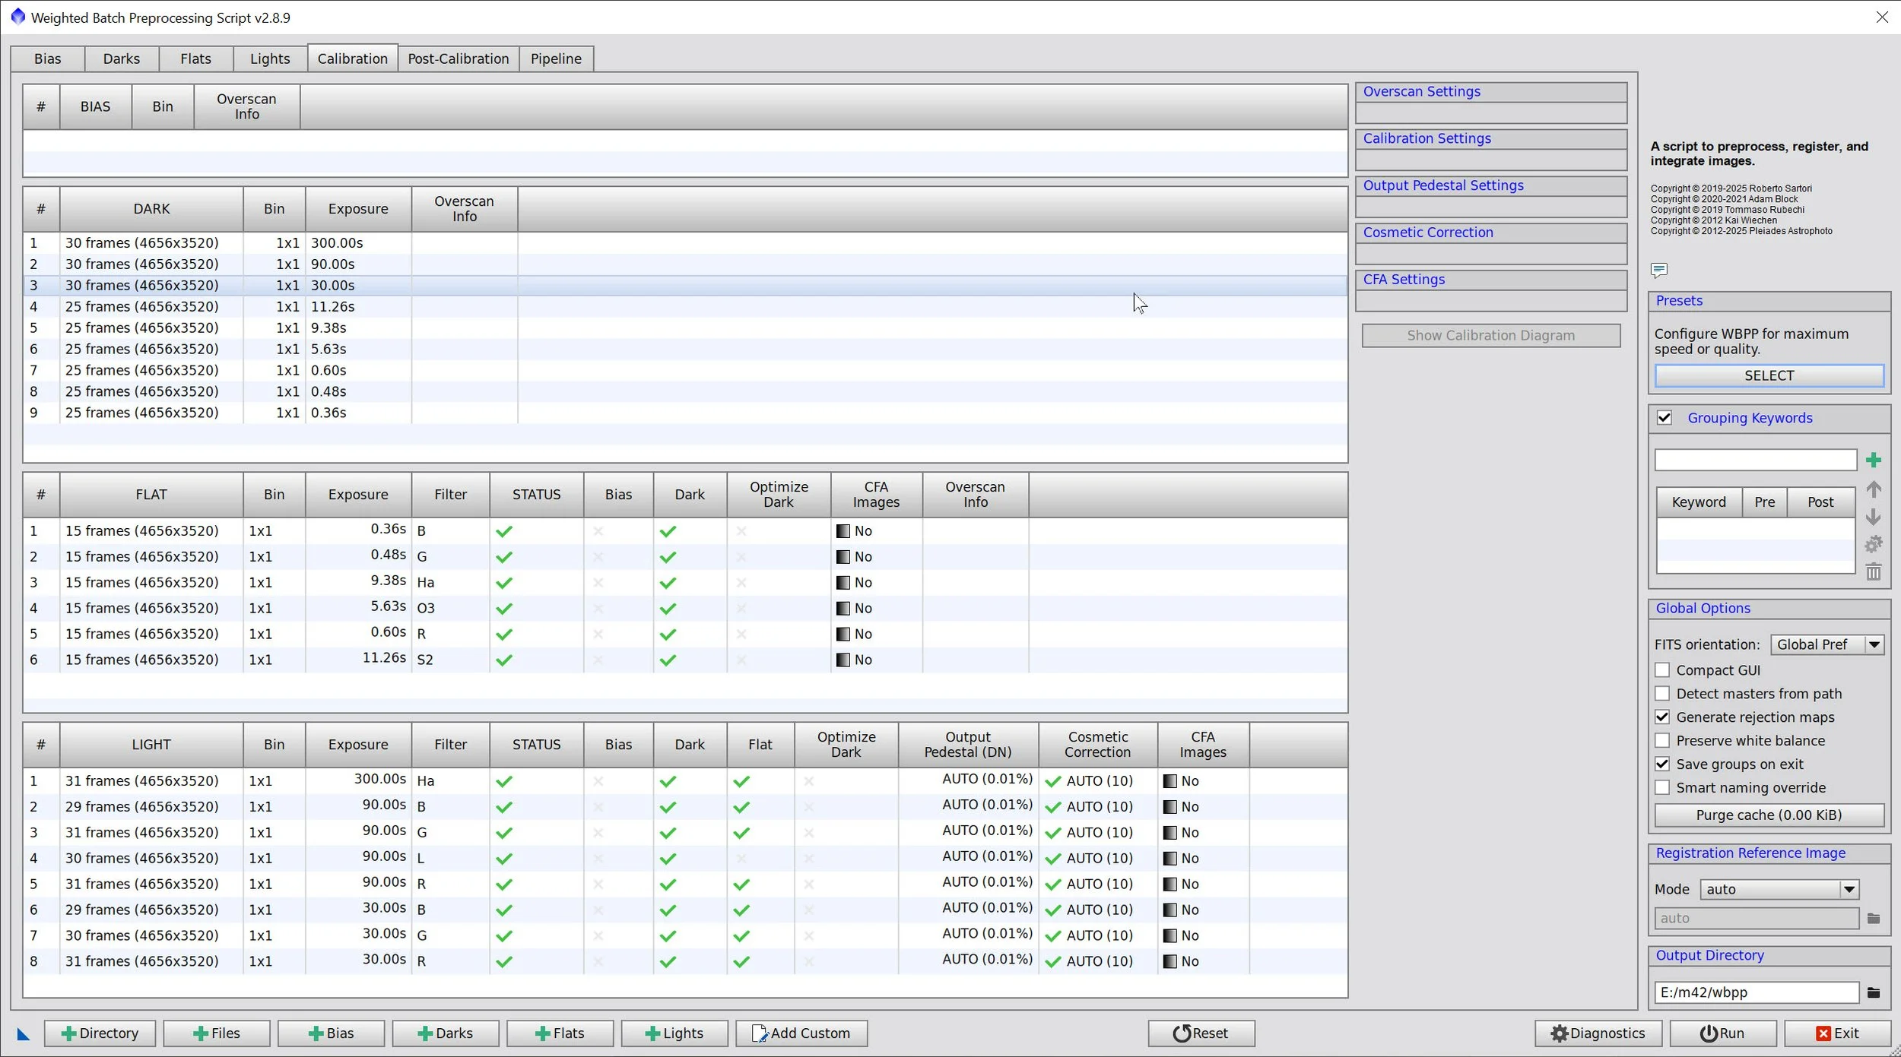The height and width of the screenshot is (1057, 1901).
Task: Click the registration reference image folder icon
Action: point(1873,919)
